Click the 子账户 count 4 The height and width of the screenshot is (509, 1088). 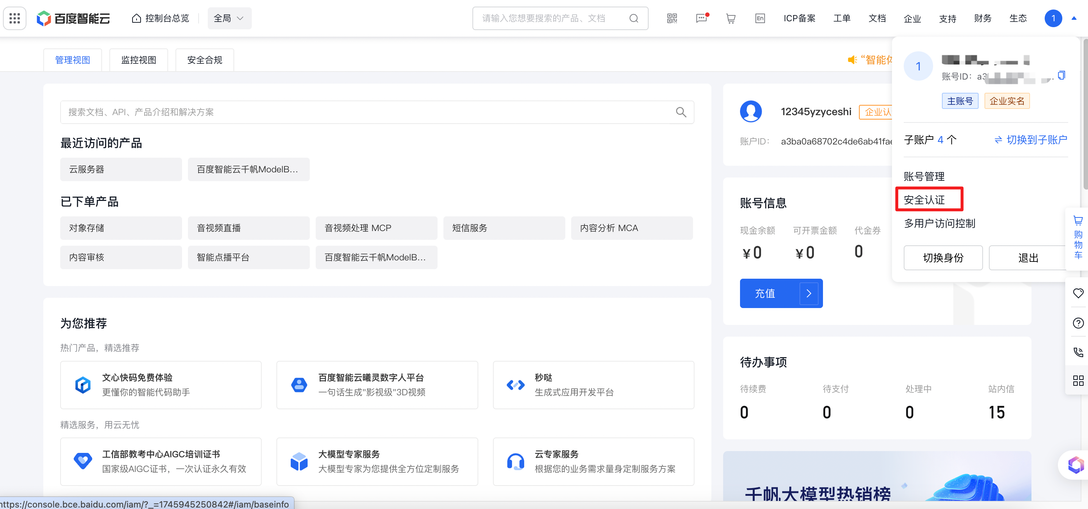[940, 140]
